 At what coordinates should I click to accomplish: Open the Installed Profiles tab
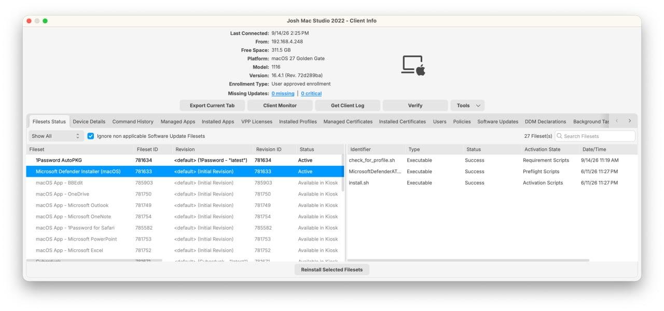coord(298,122)
